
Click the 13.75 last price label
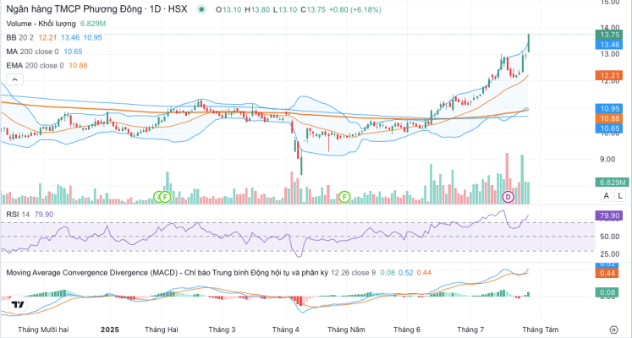tap(609, 35)
